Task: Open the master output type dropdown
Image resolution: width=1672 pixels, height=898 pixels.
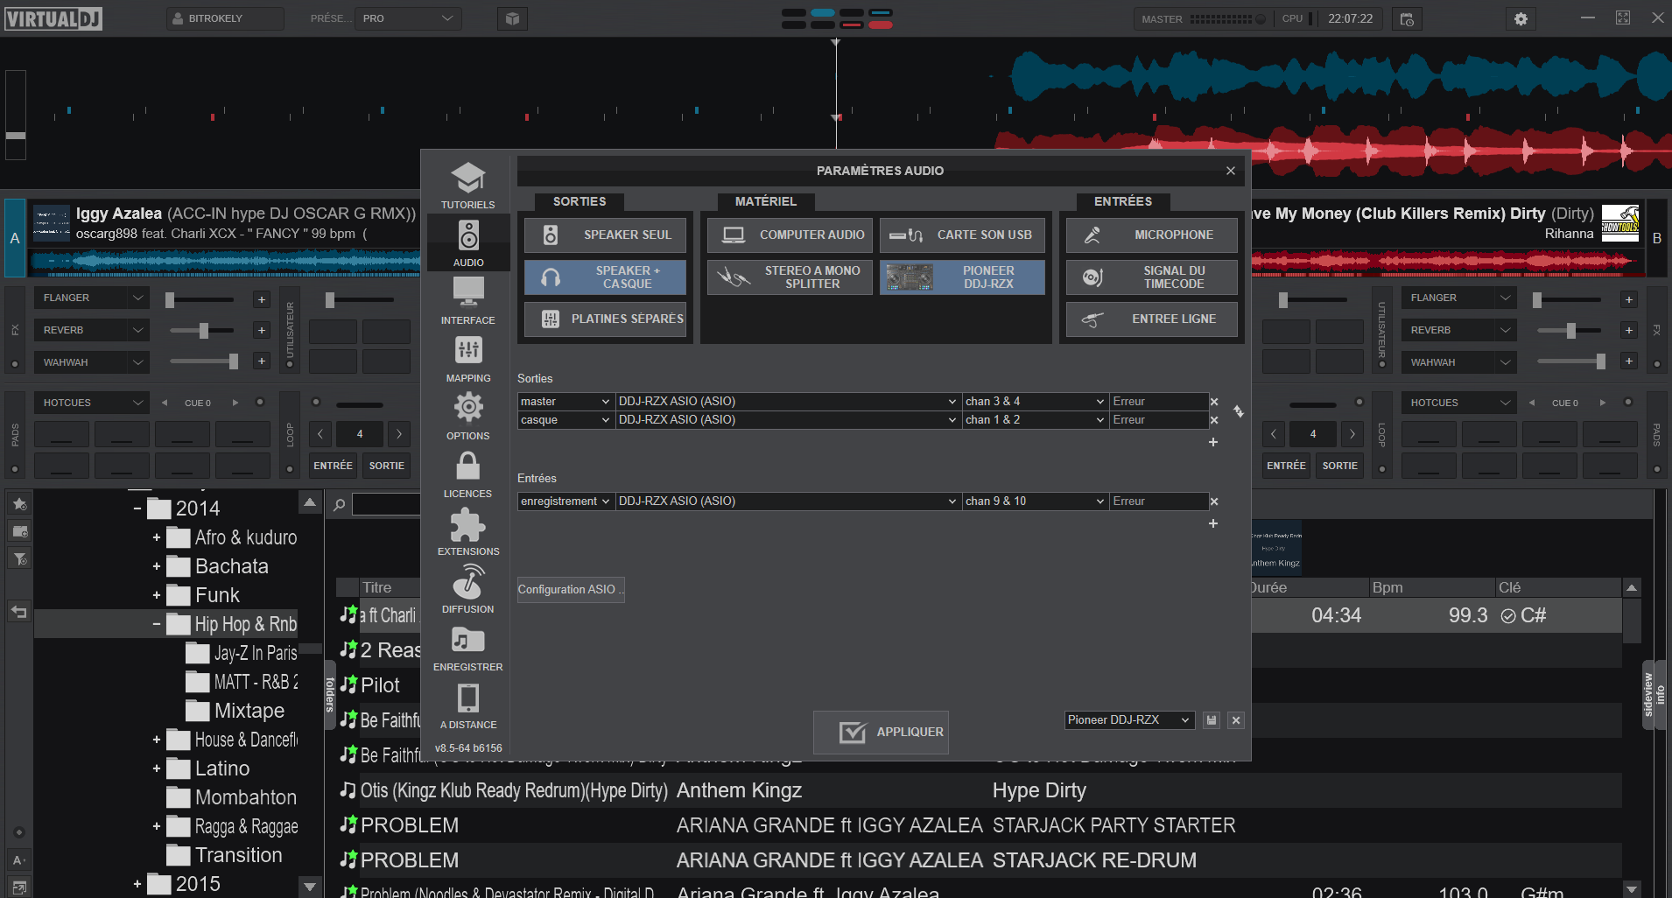Action: [x=566, y=402]
